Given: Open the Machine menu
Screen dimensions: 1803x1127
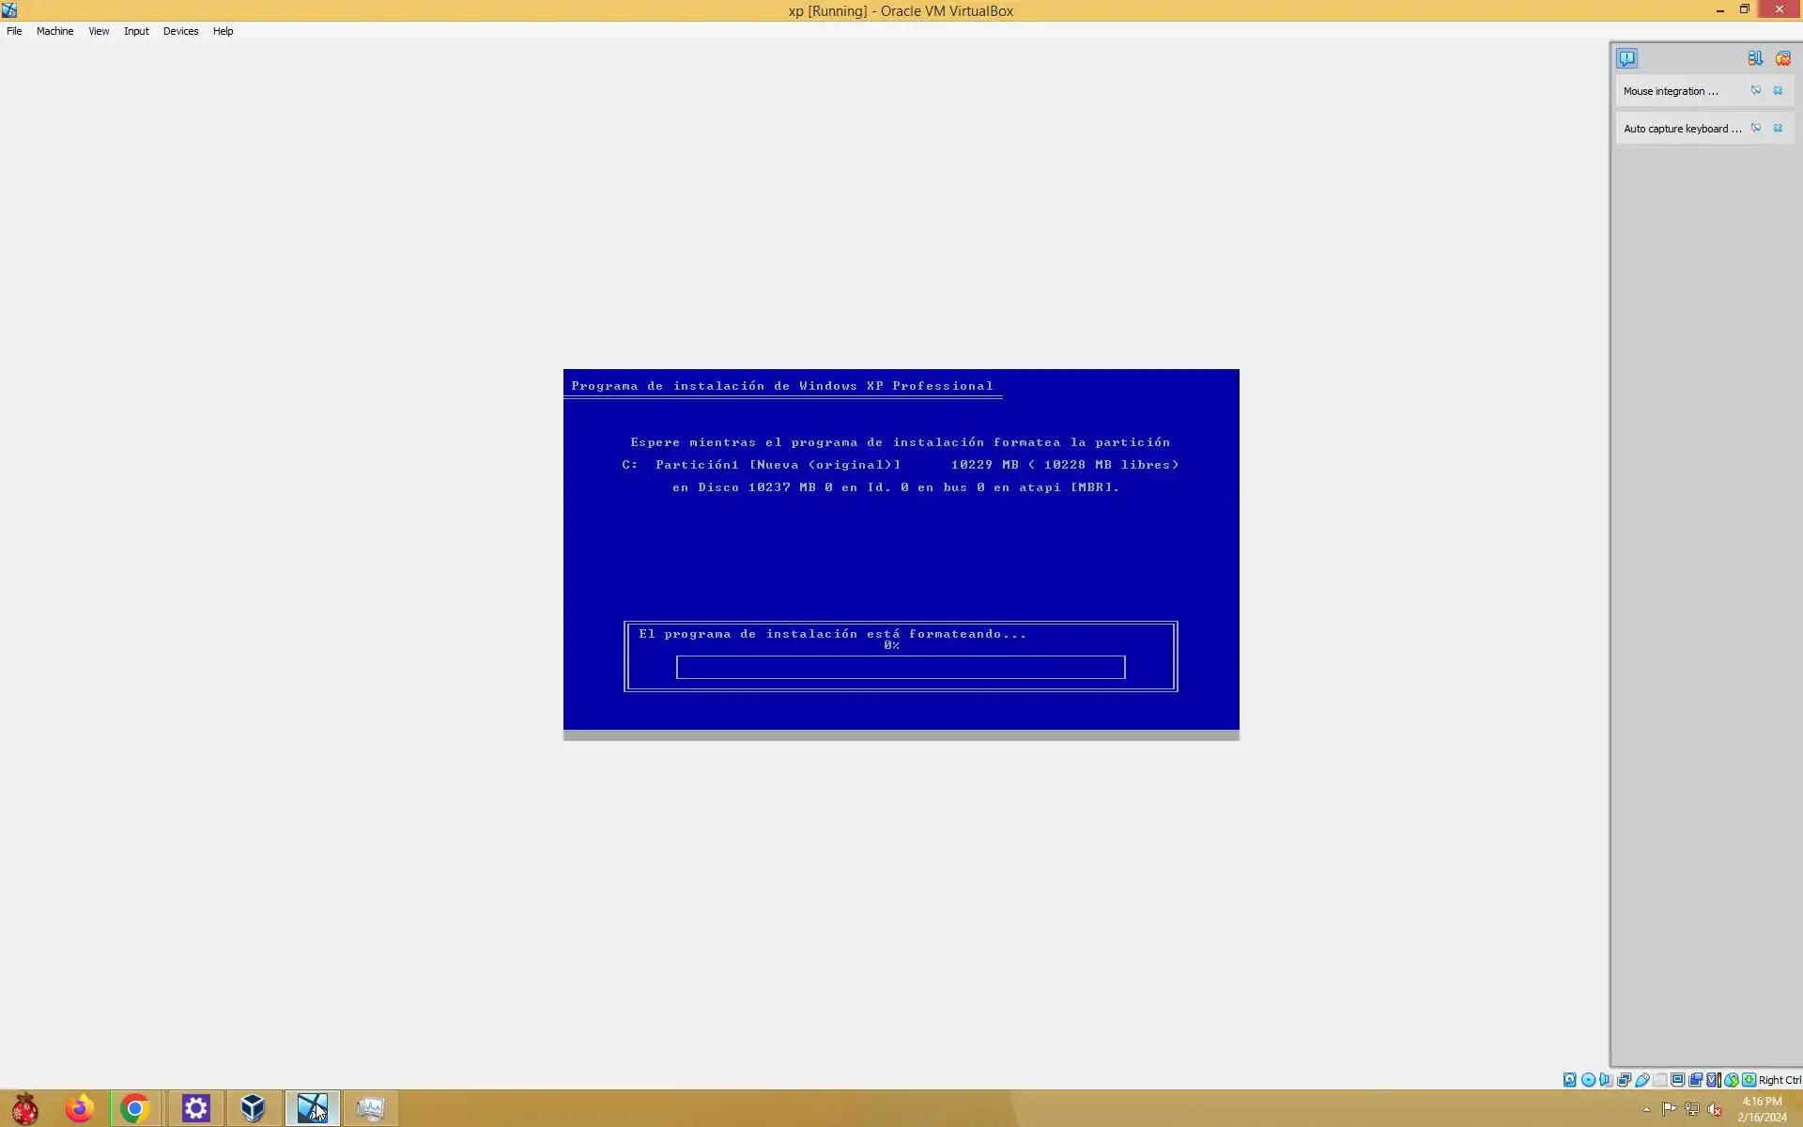Looking at the screenshot, I should click(54, 31).
